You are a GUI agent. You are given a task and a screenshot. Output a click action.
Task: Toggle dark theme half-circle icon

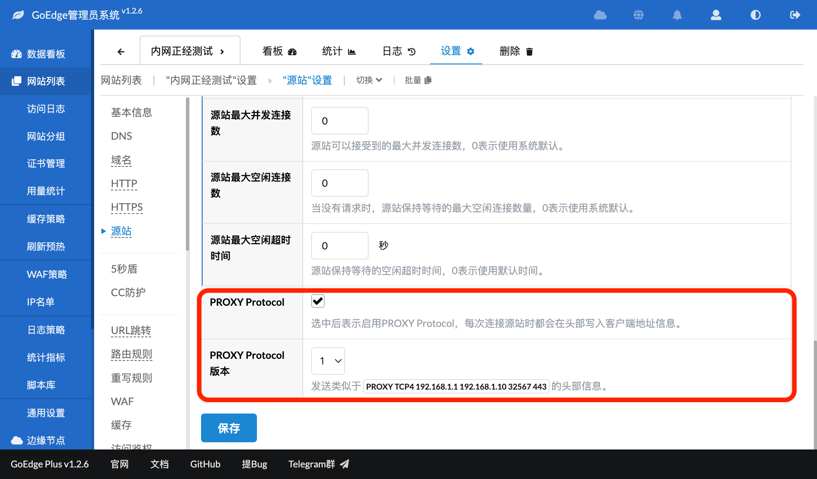[x=755, y=15]
